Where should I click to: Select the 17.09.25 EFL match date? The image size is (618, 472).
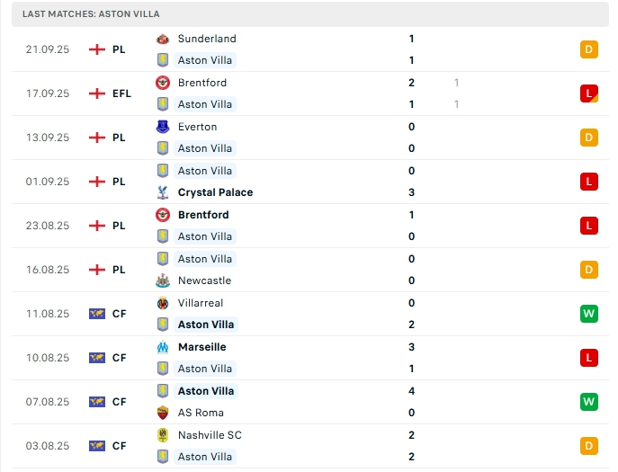[x=48, y=94]
